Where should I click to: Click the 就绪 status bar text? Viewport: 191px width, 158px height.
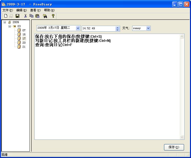point(5,155)
